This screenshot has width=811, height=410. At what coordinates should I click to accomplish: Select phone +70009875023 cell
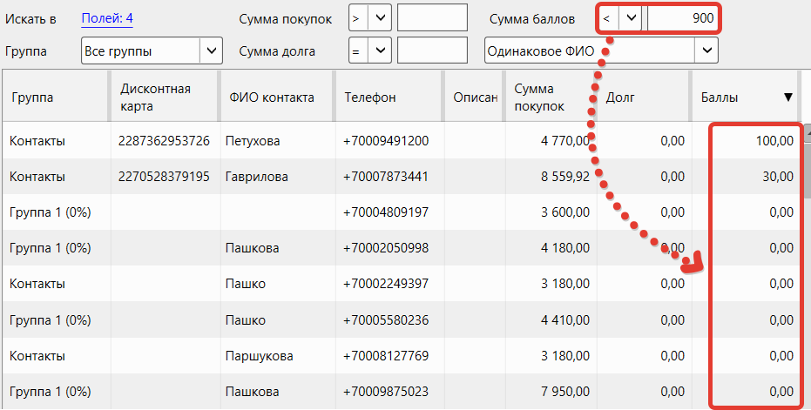pos(390,392)
